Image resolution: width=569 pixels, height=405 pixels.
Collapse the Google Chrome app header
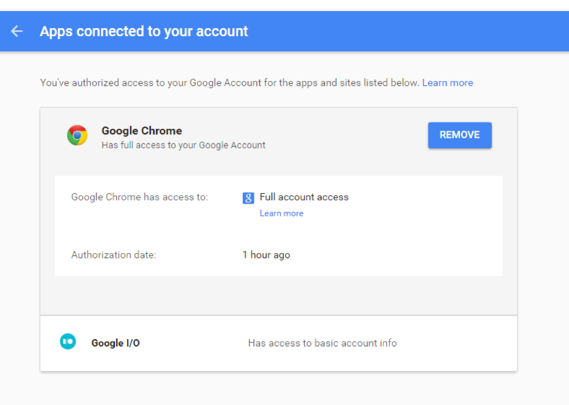pyautogui.click(x=279, y=136)
